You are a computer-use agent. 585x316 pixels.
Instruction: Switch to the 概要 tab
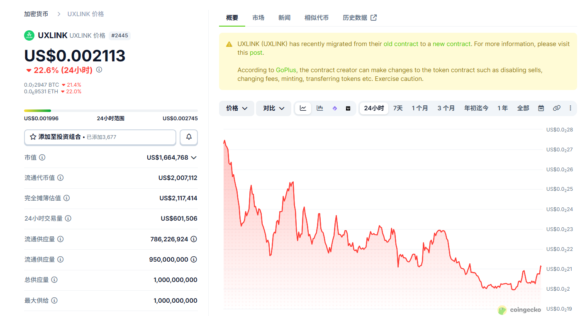[232, 18]
